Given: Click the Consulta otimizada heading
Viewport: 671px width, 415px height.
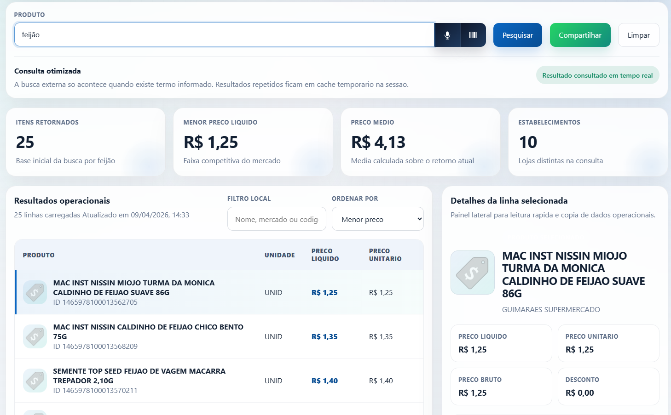Looking at the screenshot, I should (x=47, y=71).
